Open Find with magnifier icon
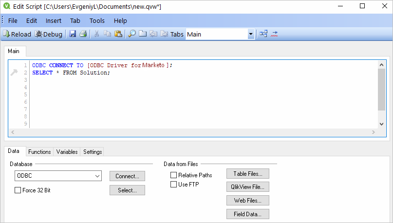Viewport: 393px width, 223px height. (132, 34)
